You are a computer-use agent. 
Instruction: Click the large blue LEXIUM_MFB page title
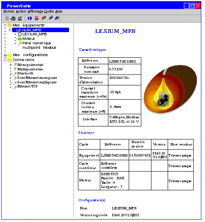115,31
